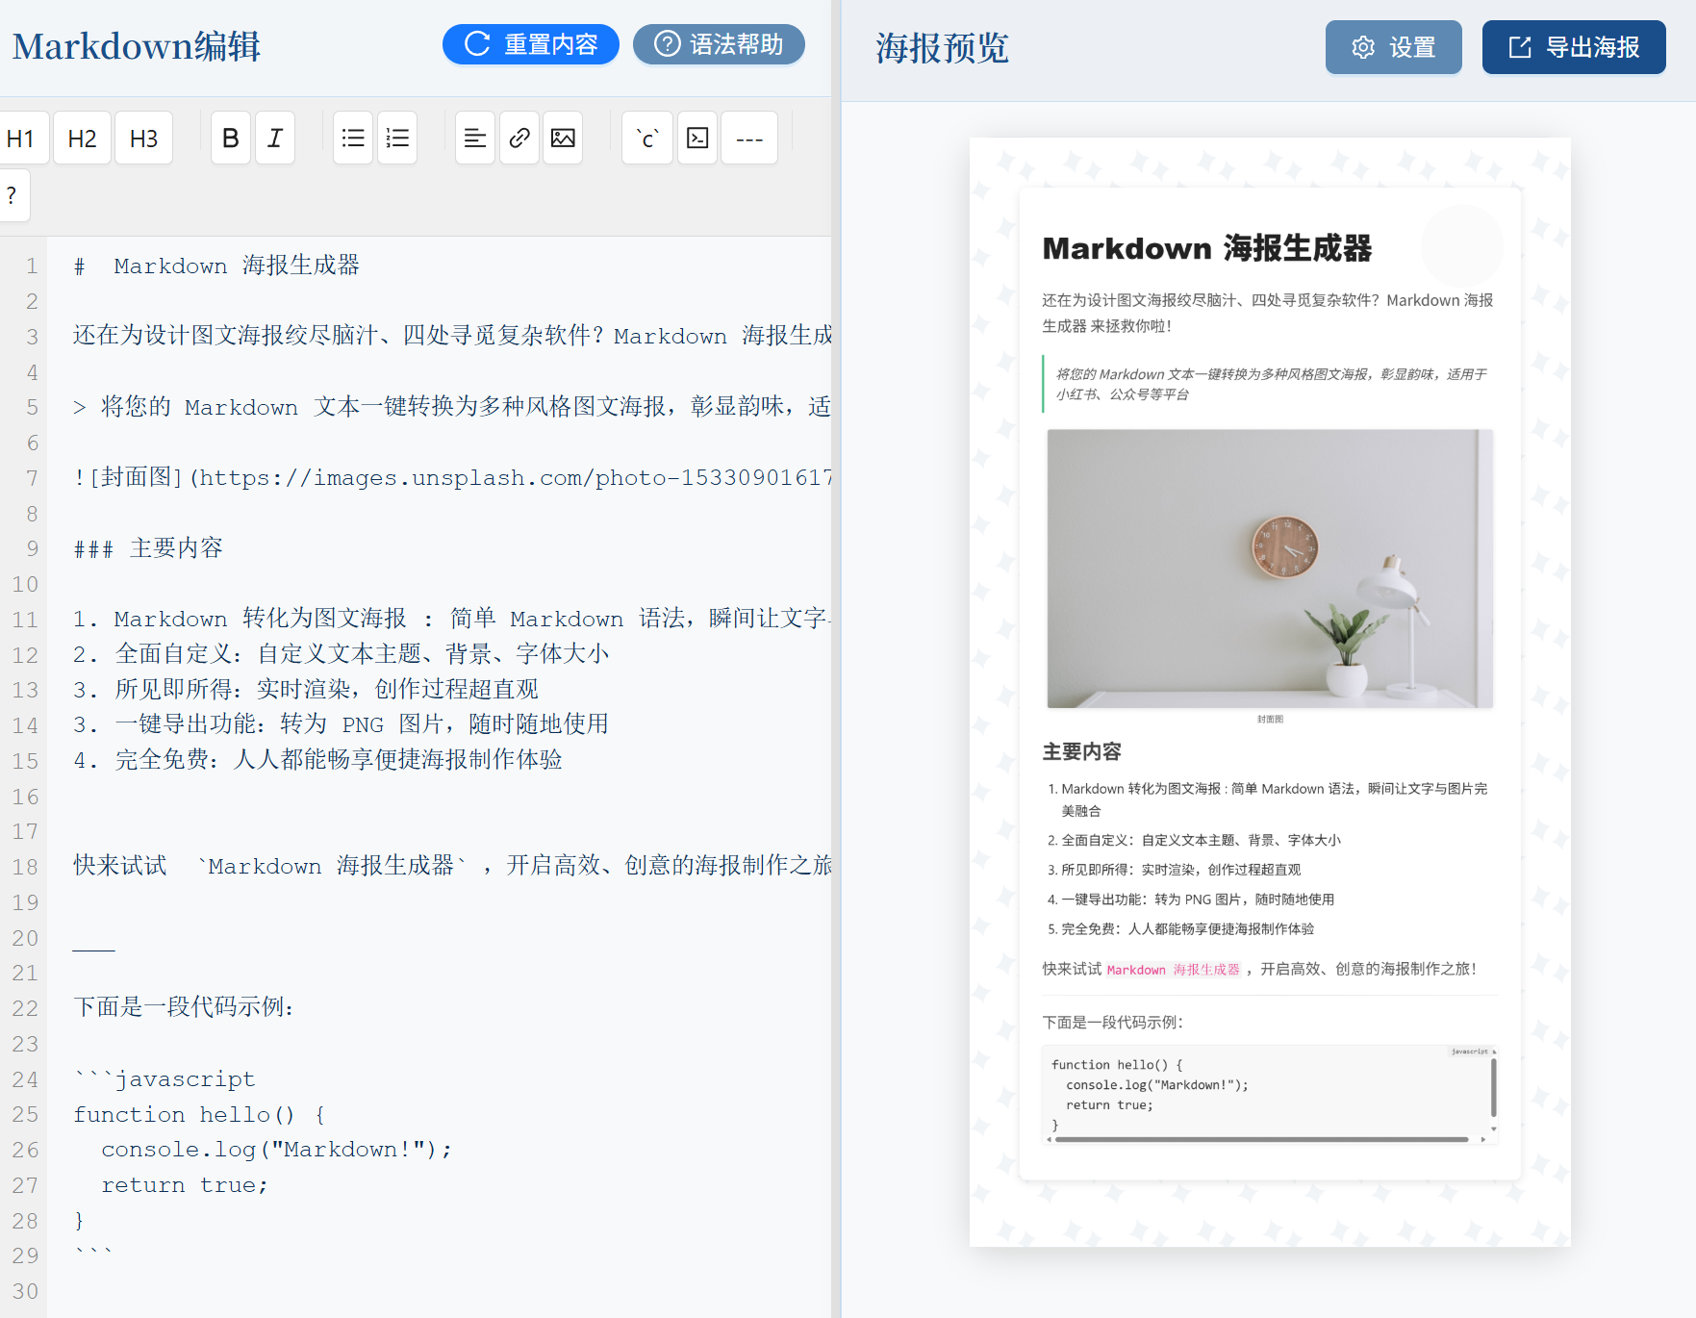Insert H3 heading from toolbar
Viewport: 1696px width, 1318px height.
tap(143, 139)
